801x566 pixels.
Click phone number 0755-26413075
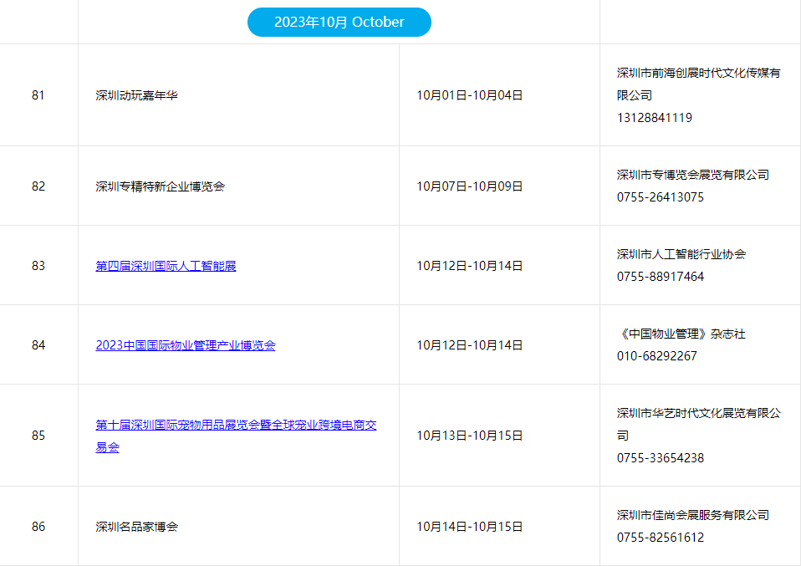tap(660, 197)
